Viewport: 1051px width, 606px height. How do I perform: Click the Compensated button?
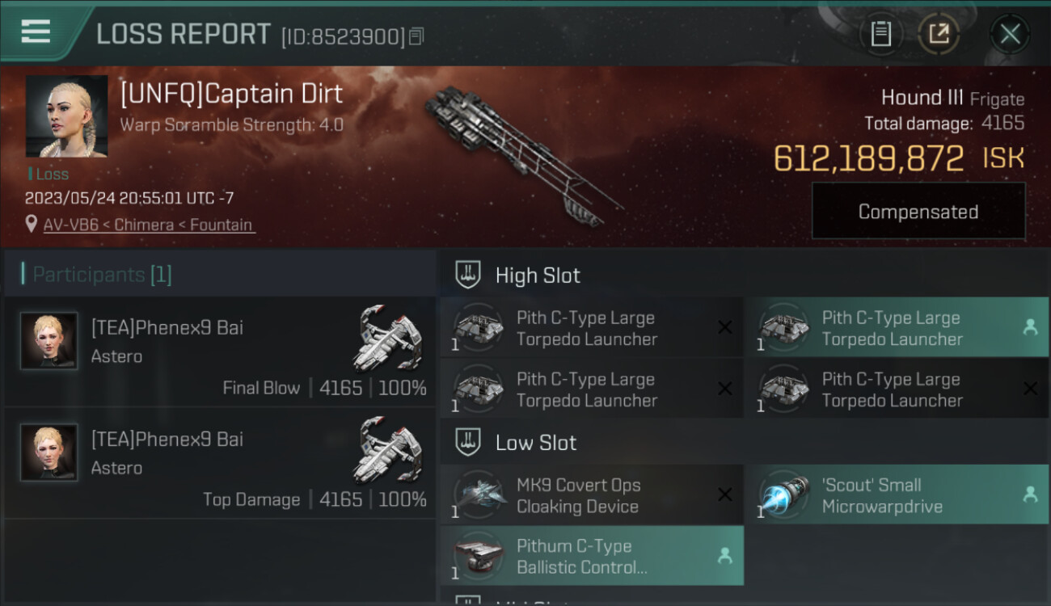point(918,212)
